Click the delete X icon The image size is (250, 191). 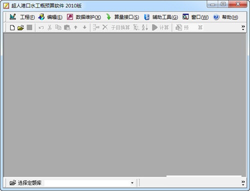[105, 27]
